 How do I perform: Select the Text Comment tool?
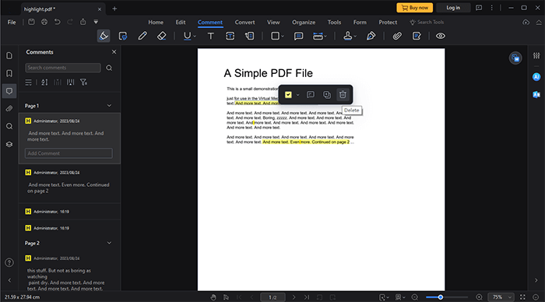tap(211, 36)
